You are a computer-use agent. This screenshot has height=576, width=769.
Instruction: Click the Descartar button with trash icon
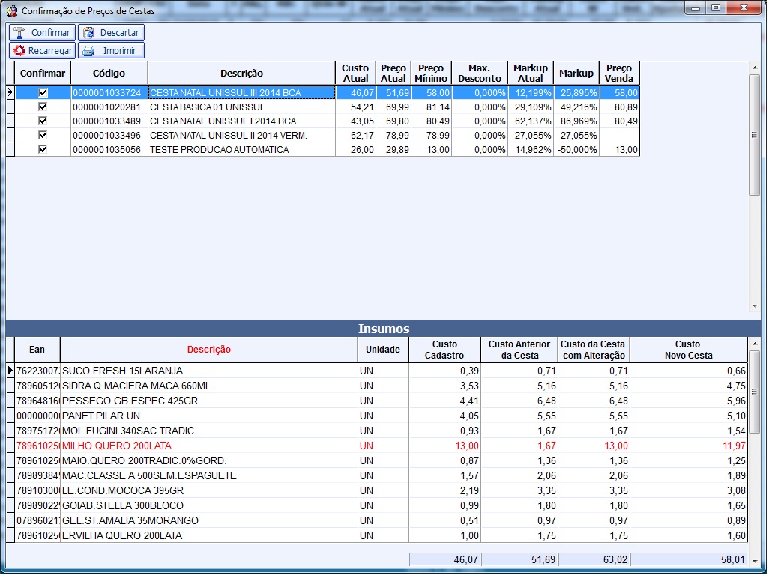pyautogui.click(x=111, y=33)
